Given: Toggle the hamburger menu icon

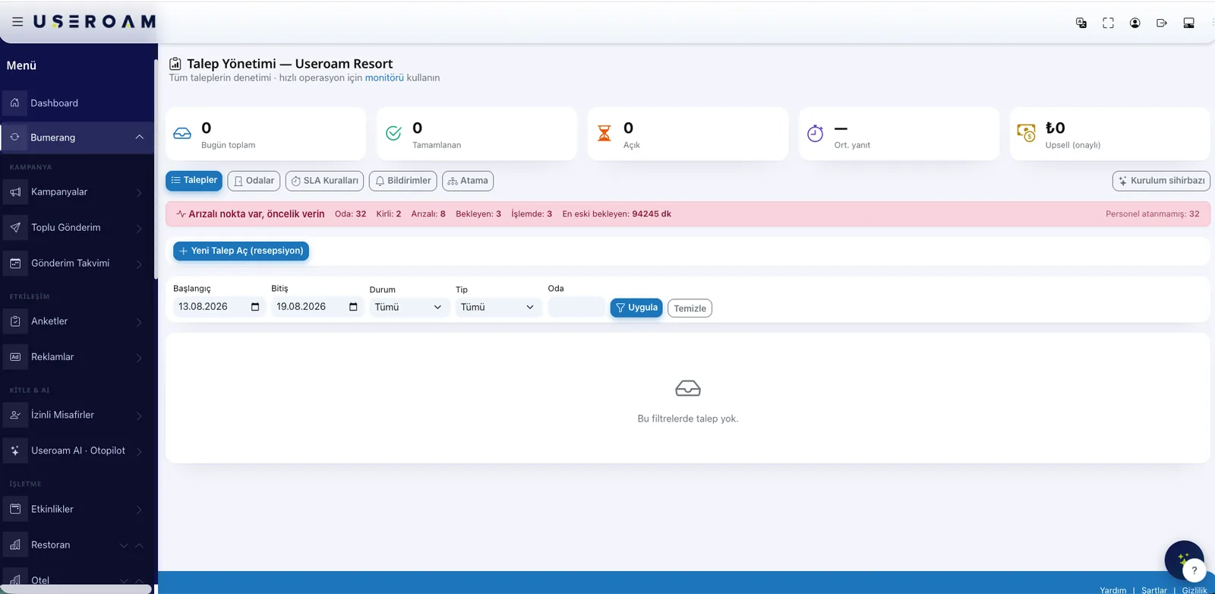Looking at the screenshot, I should (x=17, y=22).
